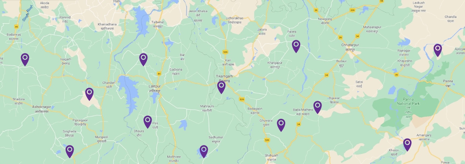Select the Panna National Park label
The image size is (465, 164).
tap(408, 101)
